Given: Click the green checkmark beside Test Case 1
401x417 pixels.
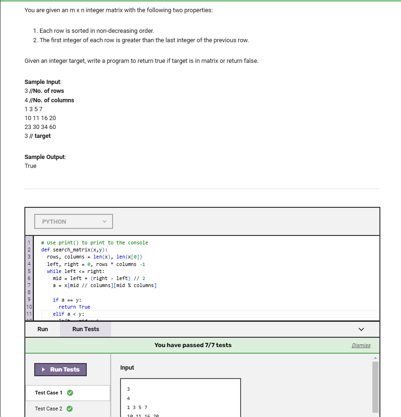Looking at the screenshot, I should coord(70,393).
